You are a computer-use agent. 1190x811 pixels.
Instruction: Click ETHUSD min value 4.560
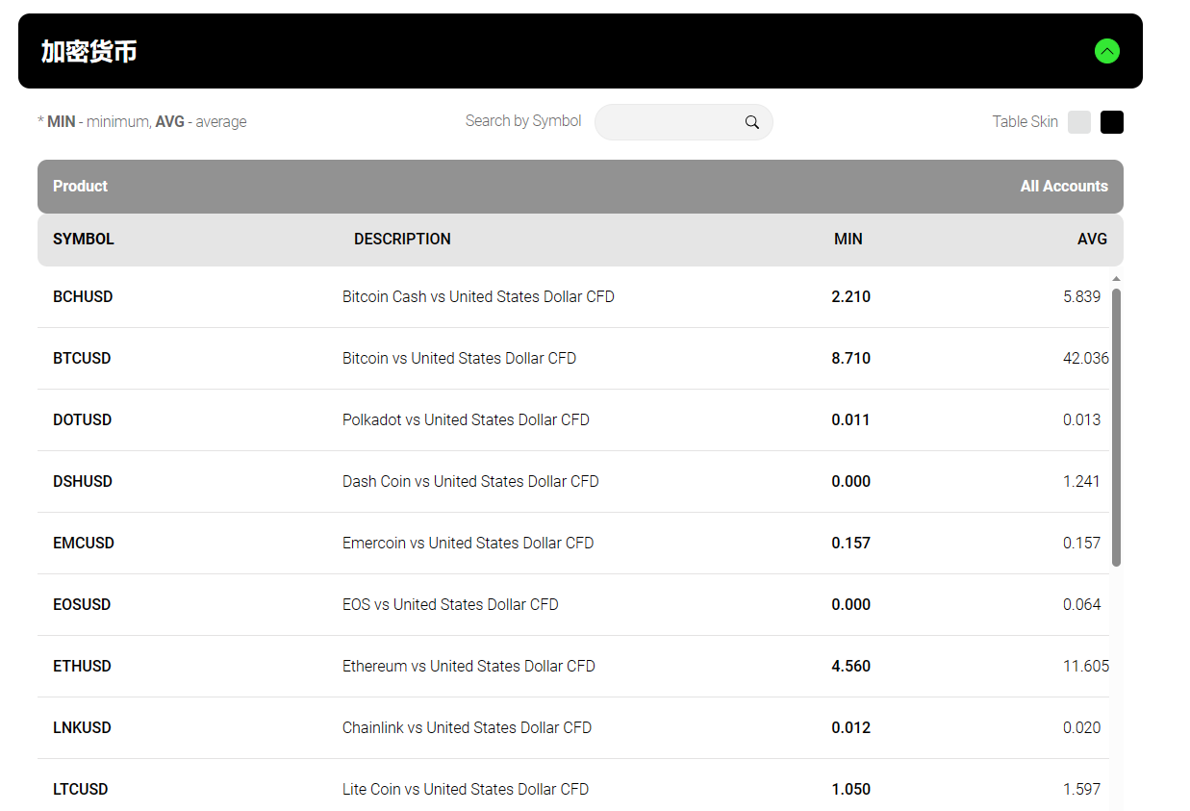[x=851, y=667]
